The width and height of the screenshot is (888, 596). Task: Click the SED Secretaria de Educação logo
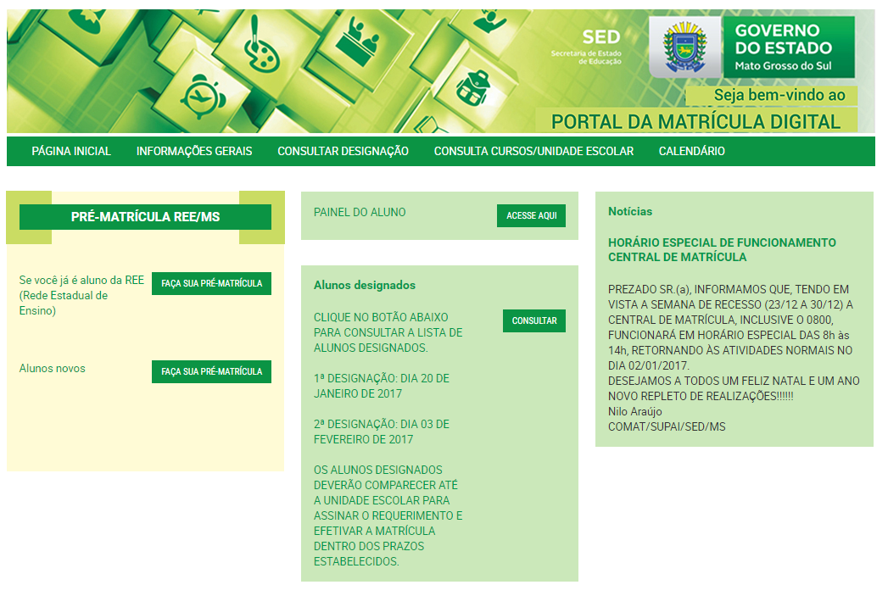(586, 47)
